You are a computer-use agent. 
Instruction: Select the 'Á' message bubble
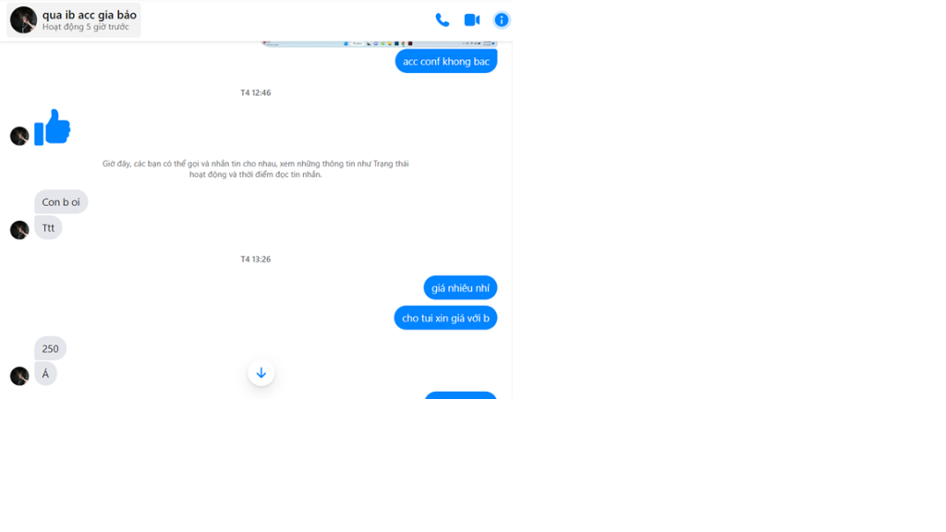point(45,374)
